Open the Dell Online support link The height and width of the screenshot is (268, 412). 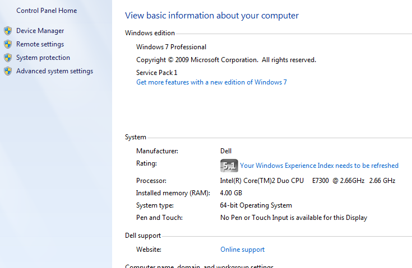tap(242, 250)
